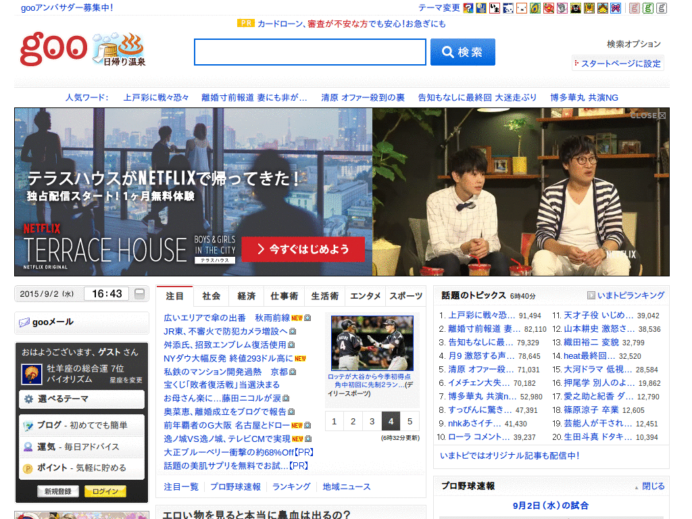The height and width of the screenshot is (519, 692).
Task: Click the yellow ログイン button
Action: tap(105, 491)
